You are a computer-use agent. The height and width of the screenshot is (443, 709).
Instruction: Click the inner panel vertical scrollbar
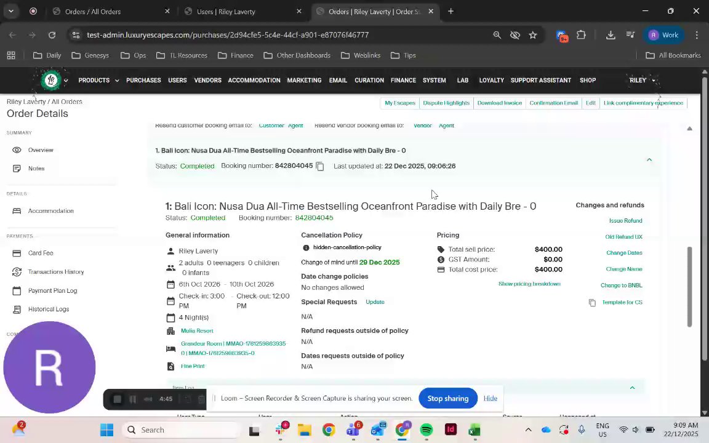(x=689, y=287)
